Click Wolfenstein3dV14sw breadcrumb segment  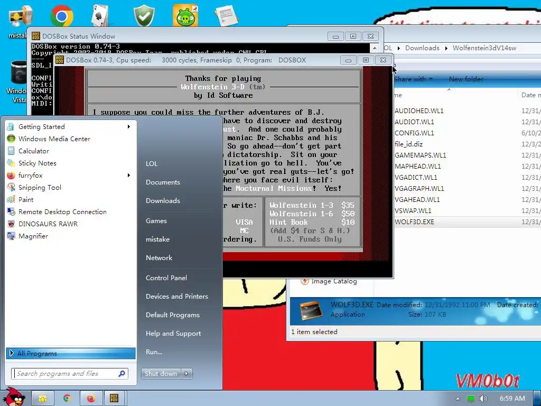tap(484, 48)
